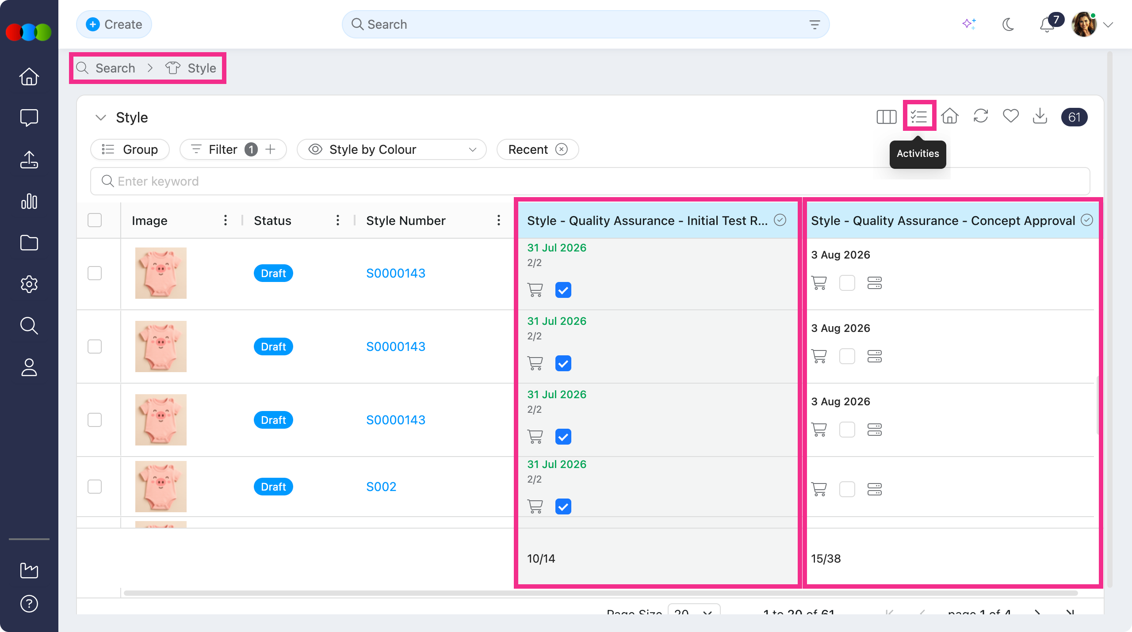The width and height of the screenshot is (1132, 632).
Task: Check Concept Approval checkbox in first row
Action: click(x=847, y=283)
